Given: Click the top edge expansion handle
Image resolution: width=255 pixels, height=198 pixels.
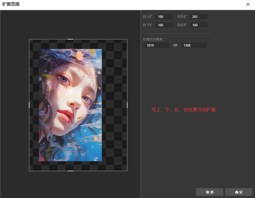Looking at the screenshot, I should tap(70, 39).
